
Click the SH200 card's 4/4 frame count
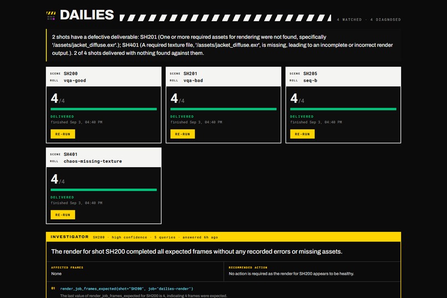click(58, 99)
